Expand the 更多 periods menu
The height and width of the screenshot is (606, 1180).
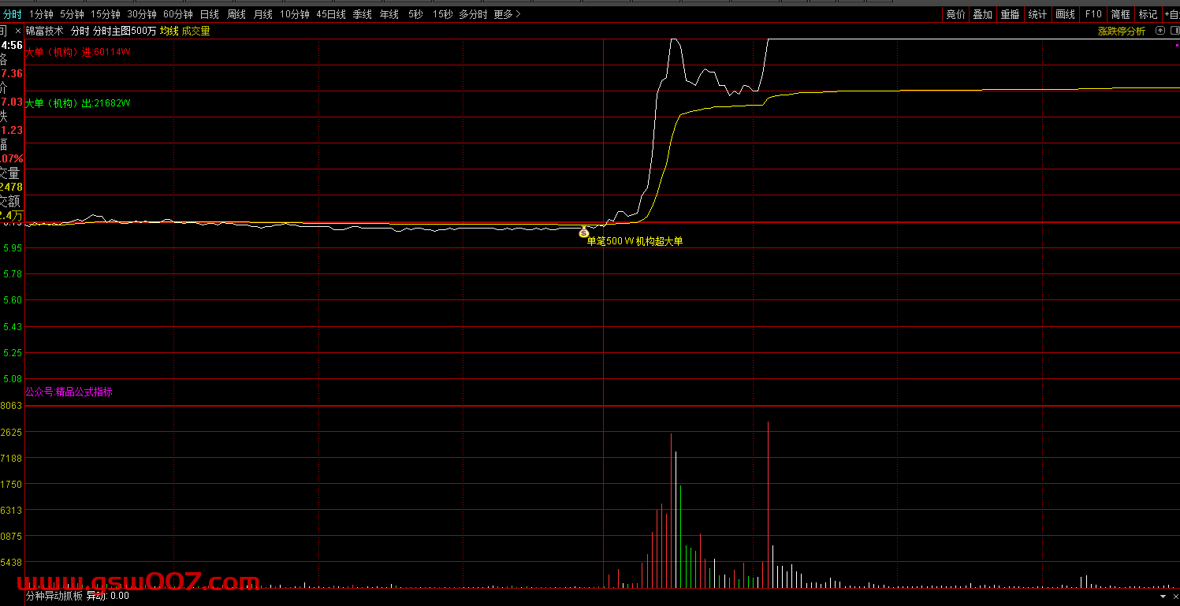pos(507,14)
